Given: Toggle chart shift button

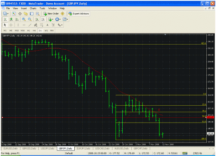Looking at the screenshot, I should click(x=43, y=19).
